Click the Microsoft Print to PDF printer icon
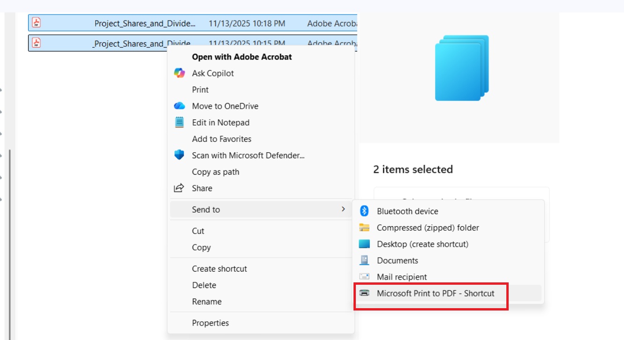 (x=364, y=293)
